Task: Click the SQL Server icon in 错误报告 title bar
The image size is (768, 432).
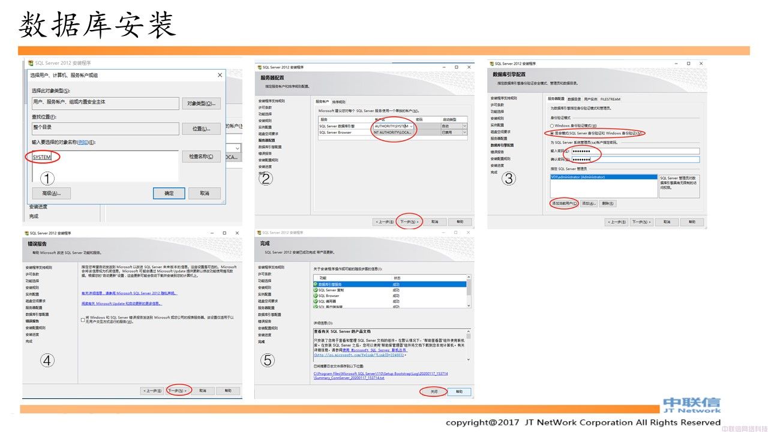Action: tap(26, 233)
